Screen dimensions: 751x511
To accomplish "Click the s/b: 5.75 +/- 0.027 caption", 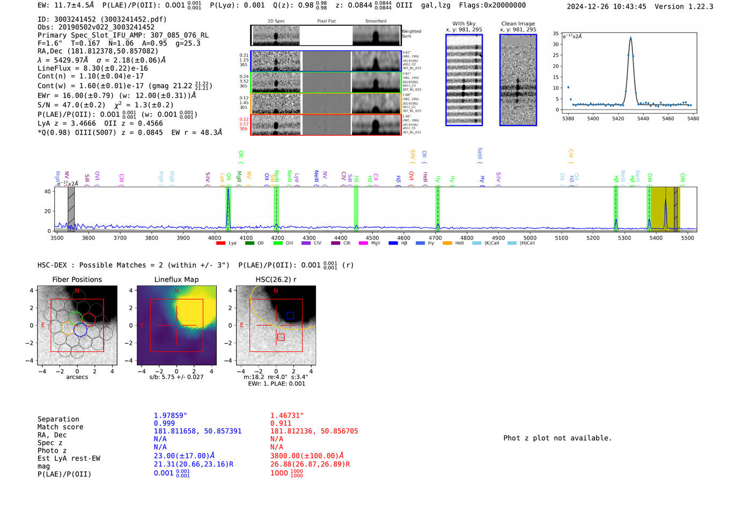I will pos(176,377).
